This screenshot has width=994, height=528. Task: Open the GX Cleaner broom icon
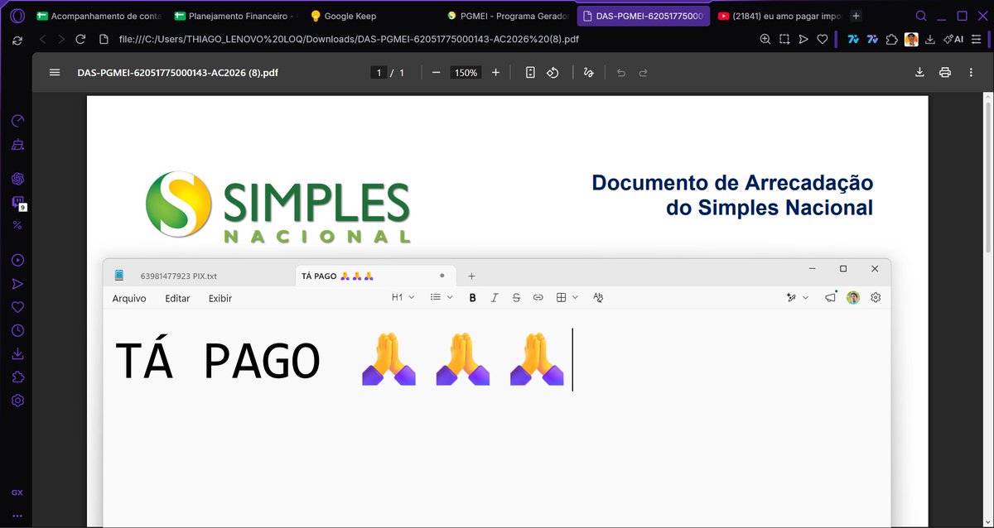click(x=17, y=144)
